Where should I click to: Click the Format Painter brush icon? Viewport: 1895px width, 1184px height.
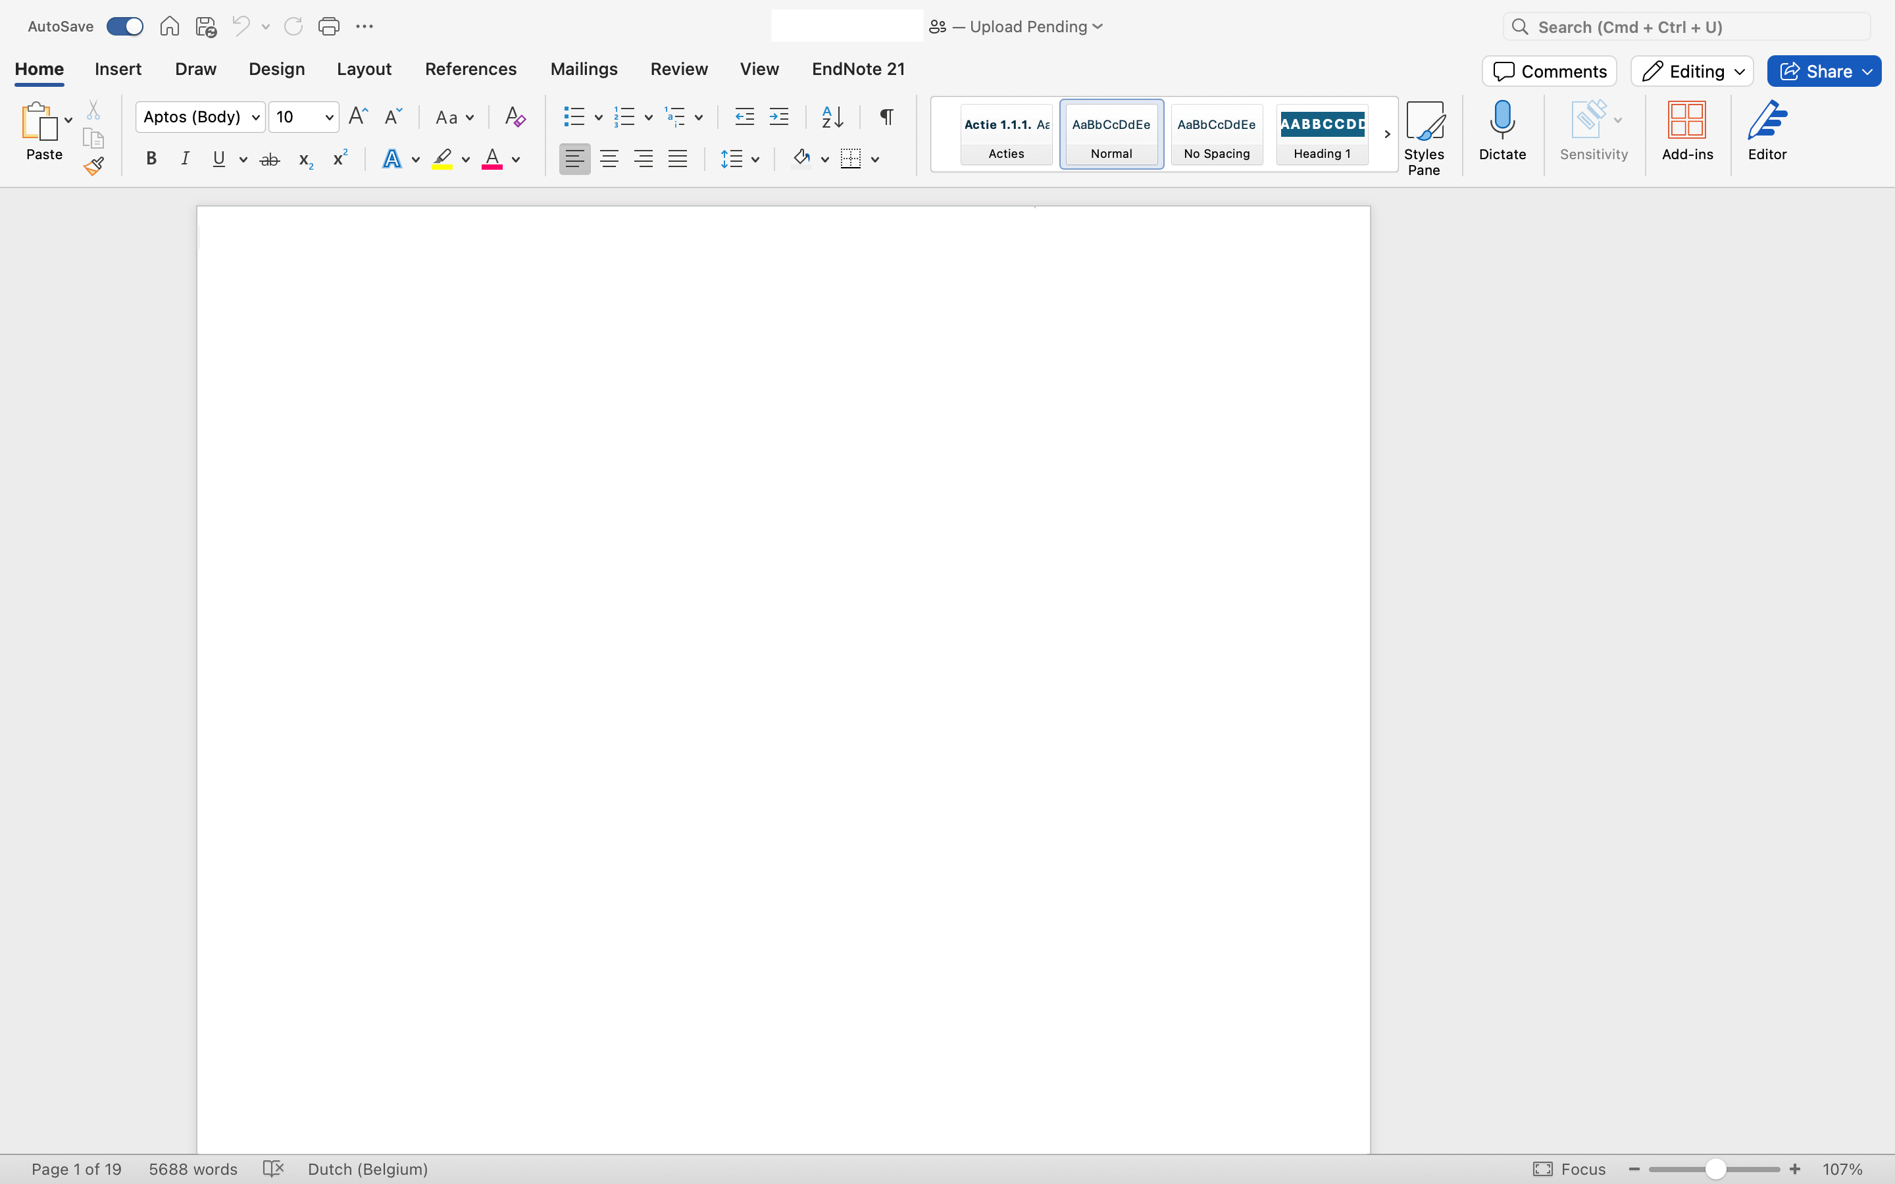[x=94, y=166]
